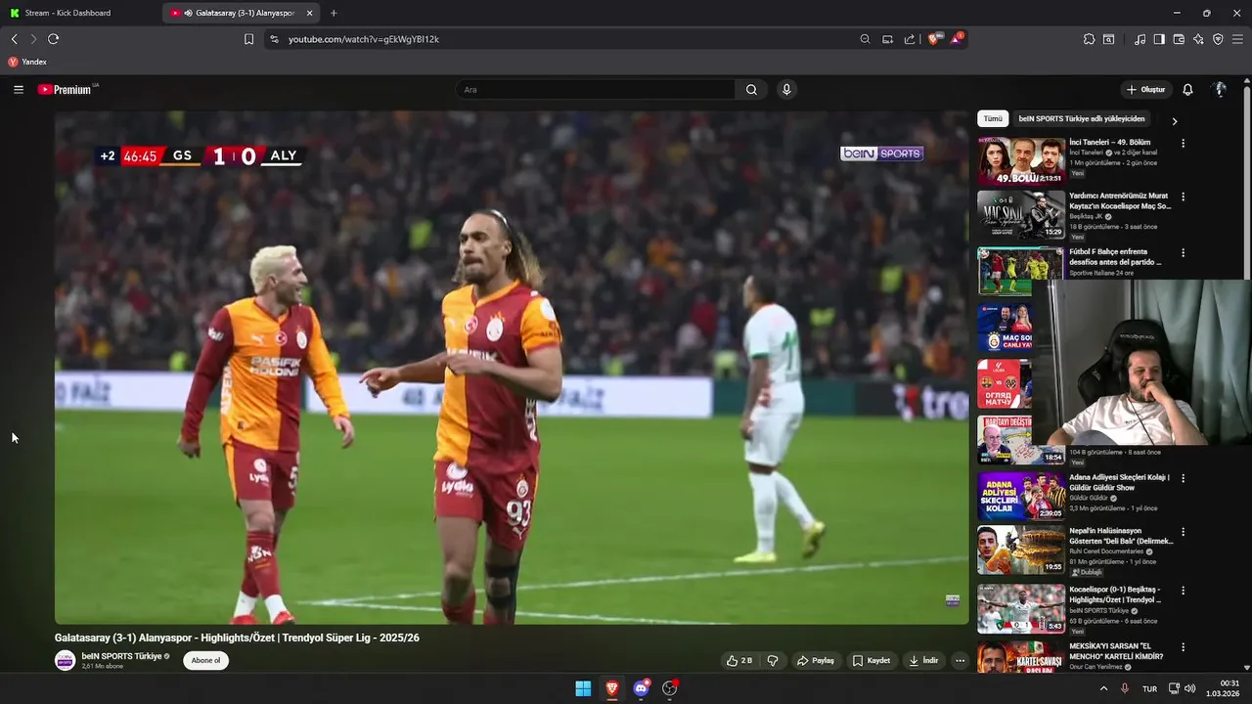Download the video with İndir
The width and height of the screenshot is (1252, 704).
[x=923, y=661]
